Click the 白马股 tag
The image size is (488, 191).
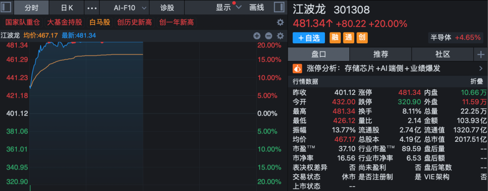click(x=99, y=23)
